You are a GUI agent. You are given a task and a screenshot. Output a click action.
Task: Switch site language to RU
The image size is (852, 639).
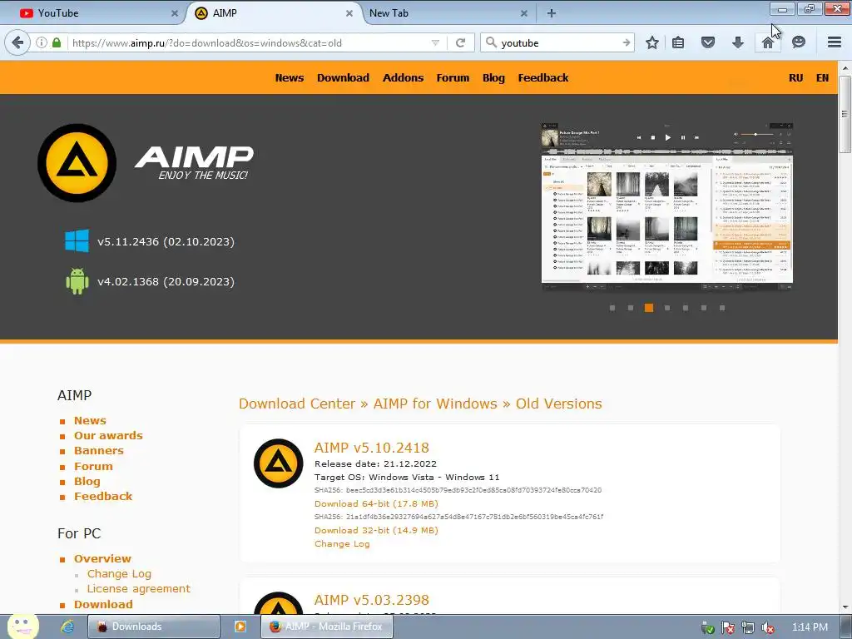click(x=795, y=77)
